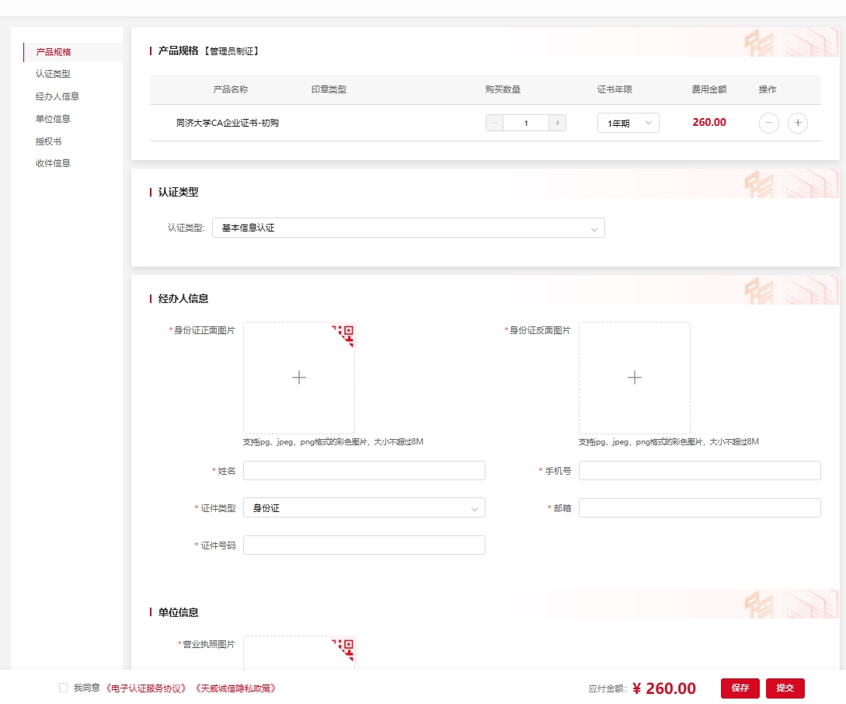The height and width of the screenshot is (704, 846).
Task: Open 《电子认证服务协议》 link
Action: (x=147, y=688)
